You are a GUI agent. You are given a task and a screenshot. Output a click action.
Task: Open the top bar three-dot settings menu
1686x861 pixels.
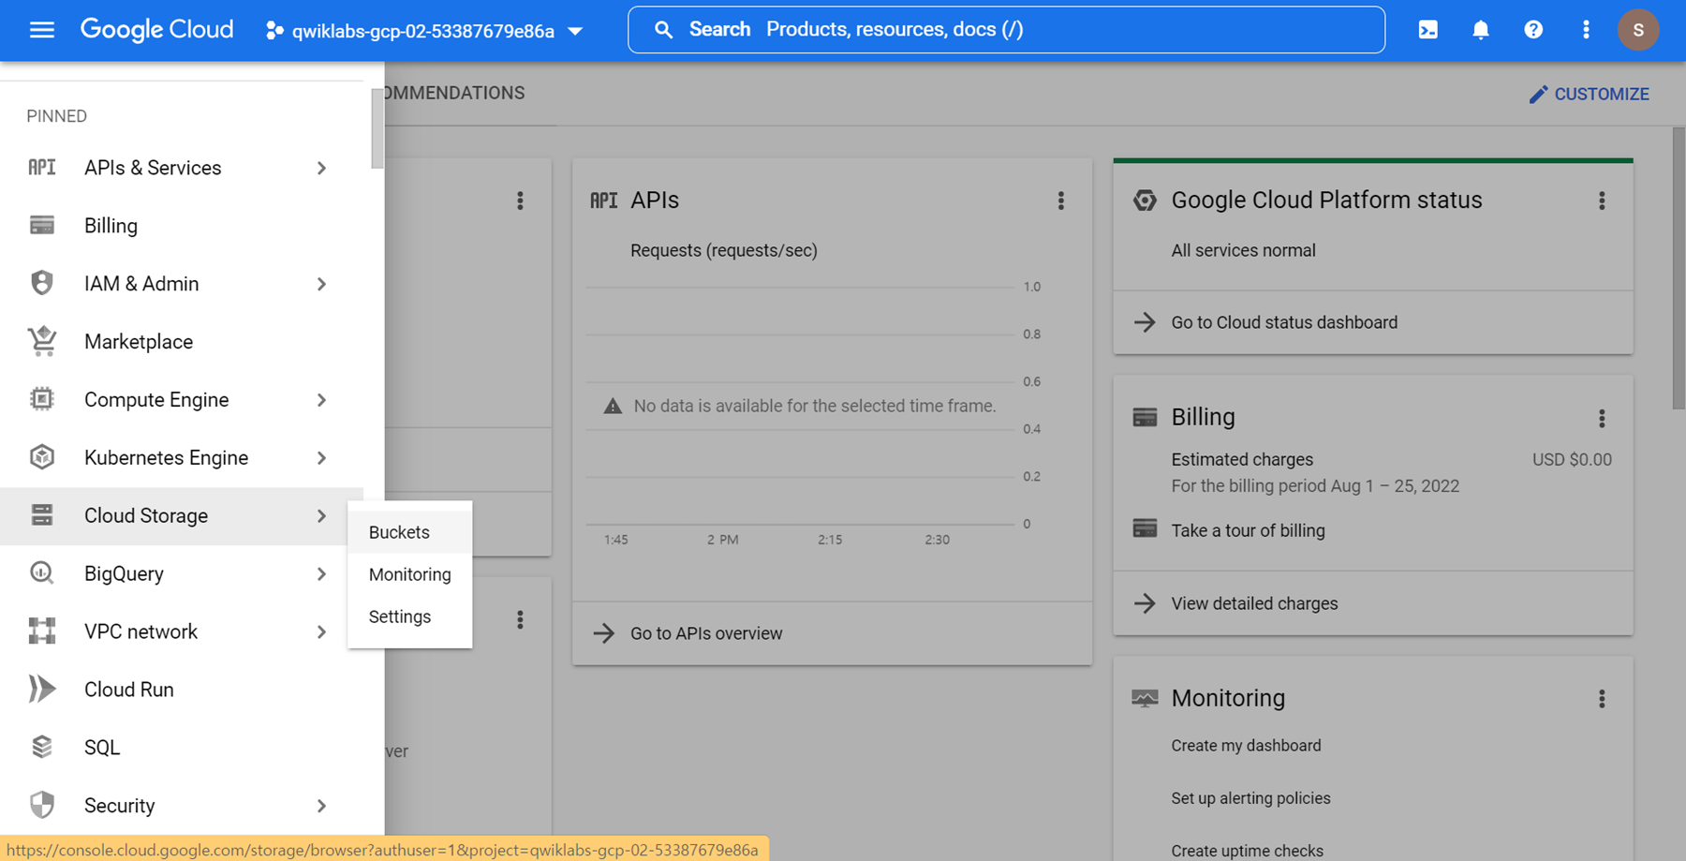[1586, 30]
